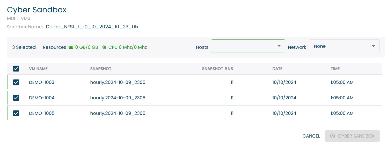Screen dimensions: 387x144
Task: Select the DEMO-1004 VM name
Action: 42,98
